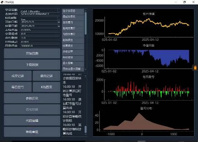Open the K线周期 dropdown showing 1m

[40, 19]
